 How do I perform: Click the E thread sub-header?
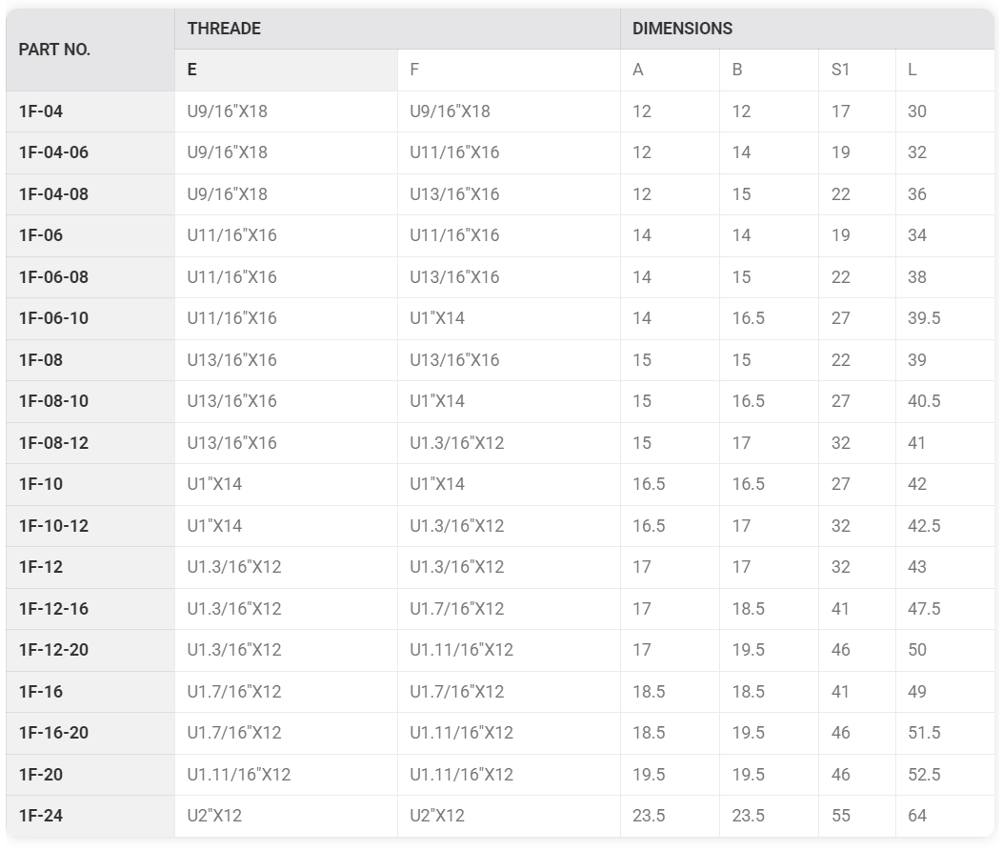(286, 71)
